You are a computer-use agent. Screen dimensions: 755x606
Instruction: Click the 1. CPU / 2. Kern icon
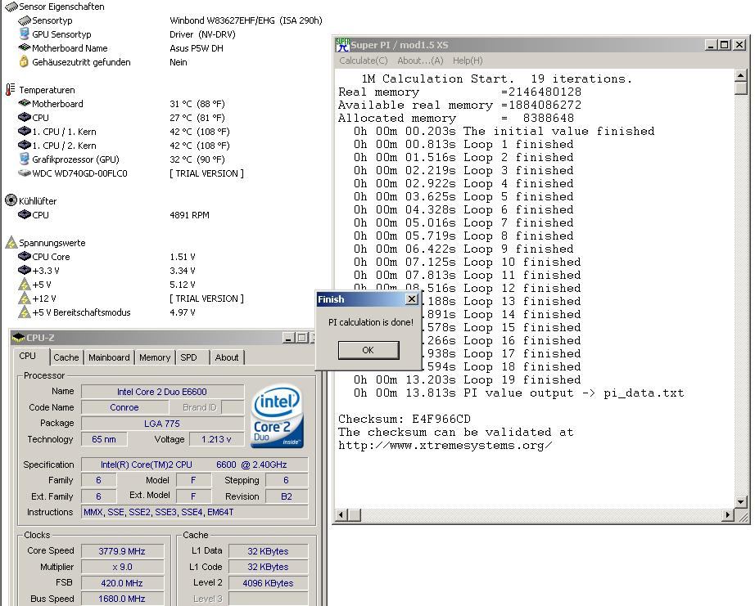point(24,145)
